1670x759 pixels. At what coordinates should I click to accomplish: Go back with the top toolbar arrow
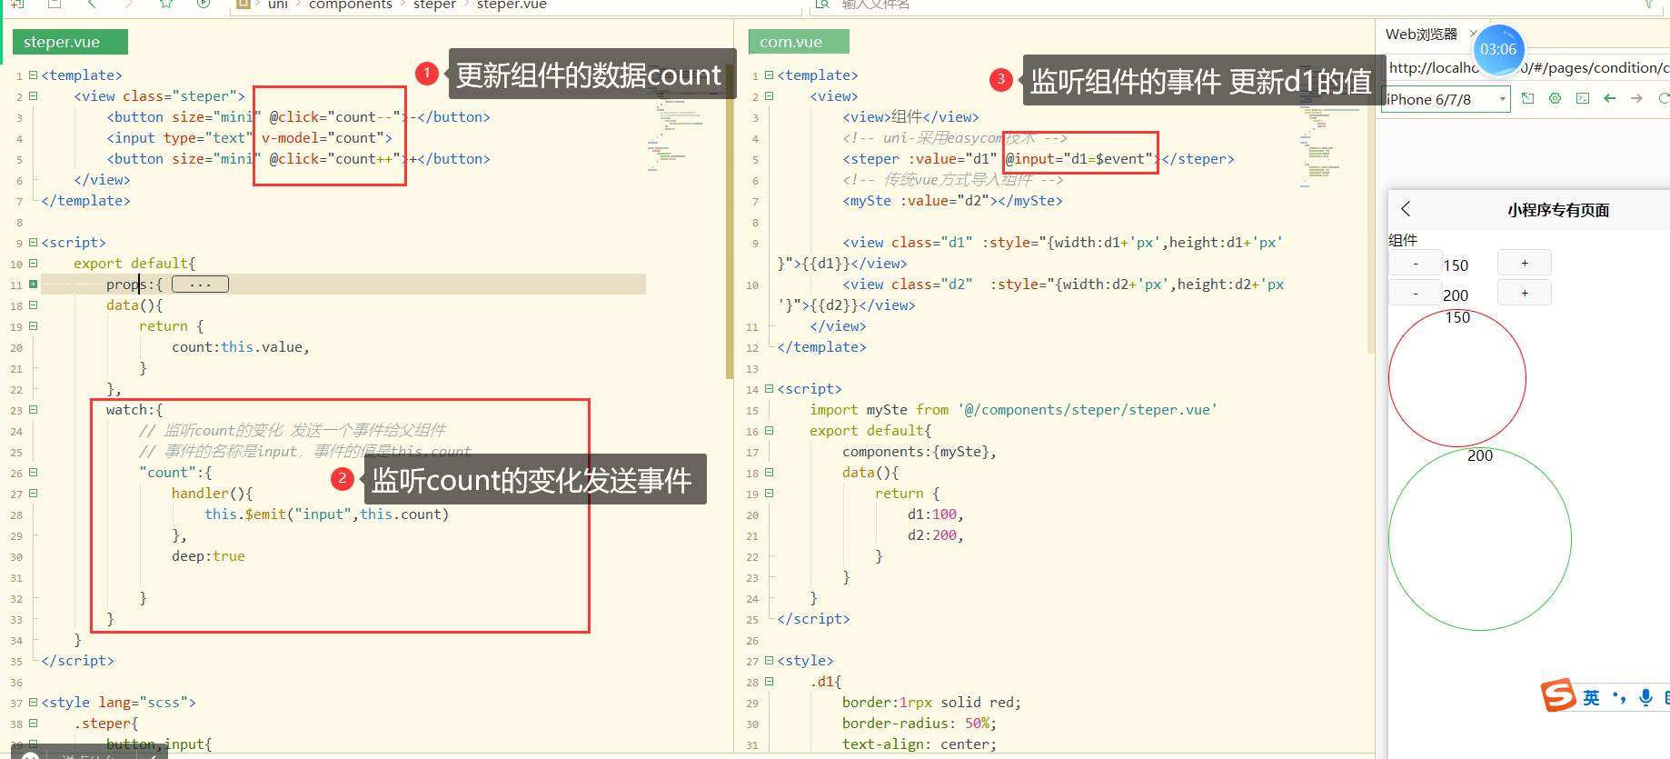point(91,5)
